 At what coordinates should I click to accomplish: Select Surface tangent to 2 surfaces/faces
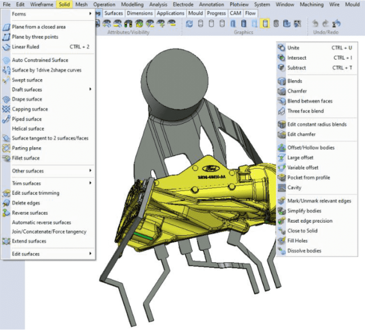(x=48, y=138)
